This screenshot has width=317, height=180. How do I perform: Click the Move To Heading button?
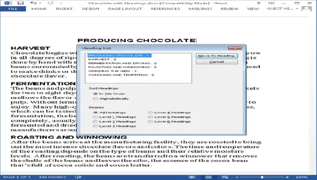point(217,56)
